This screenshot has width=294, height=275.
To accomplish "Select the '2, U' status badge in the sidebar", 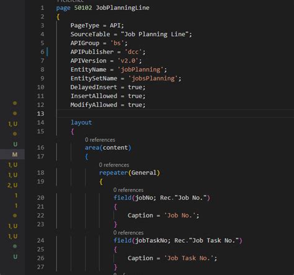I will (x=12, y=185).
